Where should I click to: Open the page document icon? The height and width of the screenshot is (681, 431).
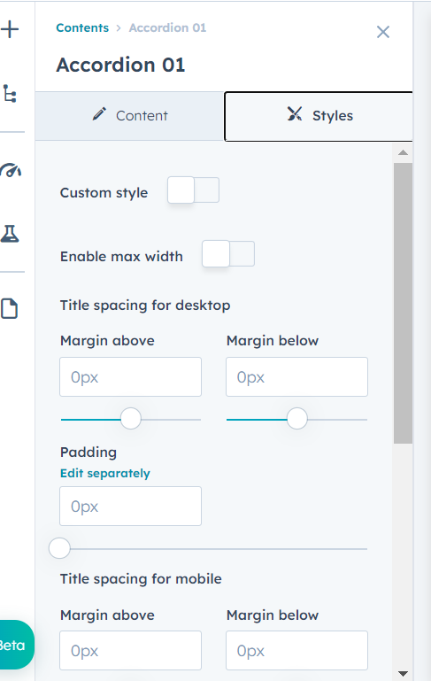click(x=9, y=309)
